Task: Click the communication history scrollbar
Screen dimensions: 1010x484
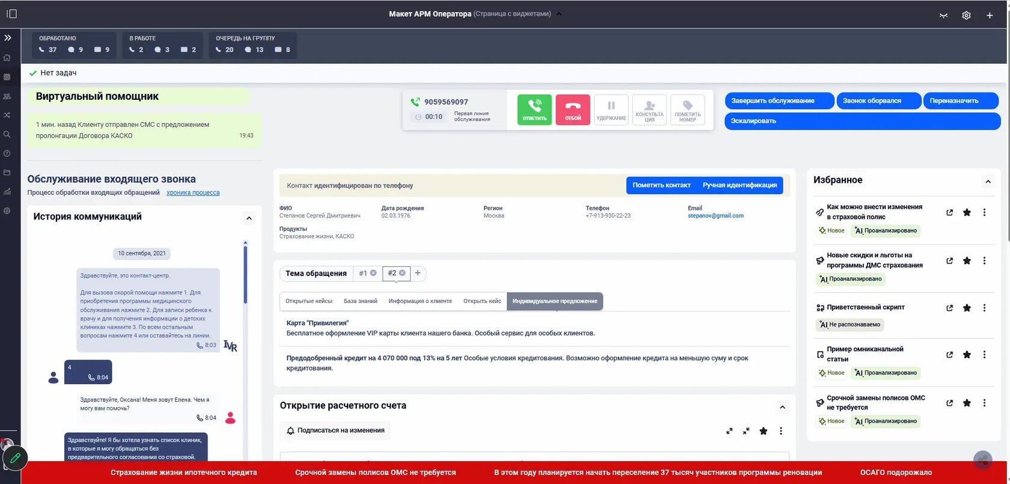Action: [245, 274]
